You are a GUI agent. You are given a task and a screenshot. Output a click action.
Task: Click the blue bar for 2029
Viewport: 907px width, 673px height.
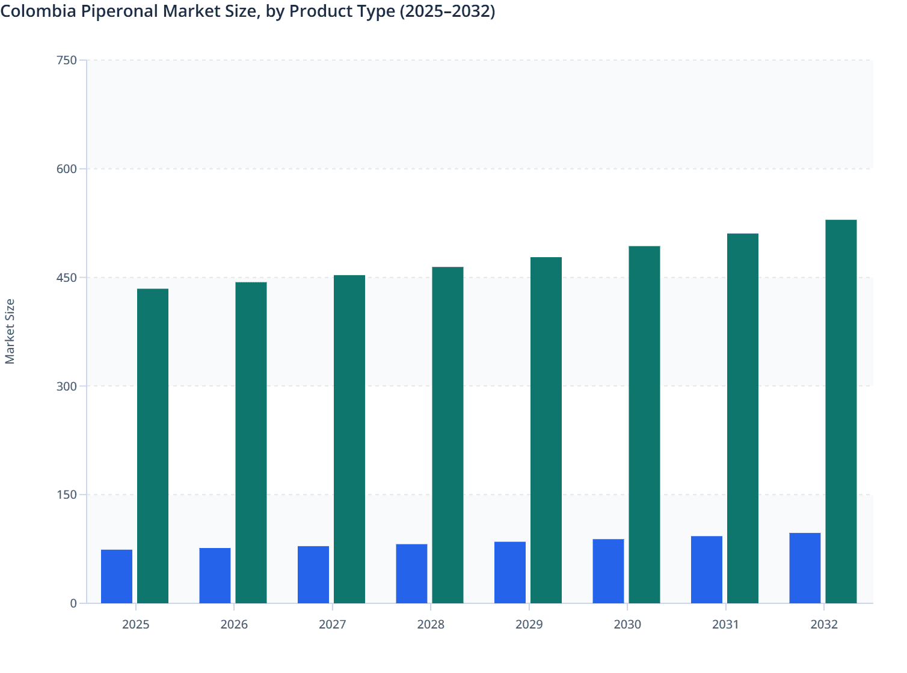[x=511, y=571]
